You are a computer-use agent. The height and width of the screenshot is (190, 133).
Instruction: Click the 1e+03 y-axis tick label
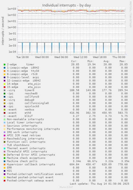click(x=12, y=9)
